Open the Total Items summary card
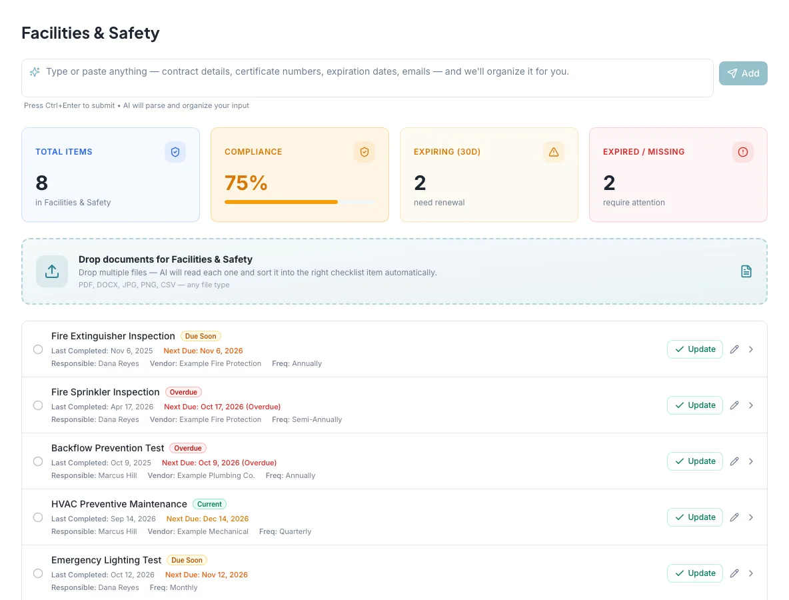The image size is (789, 600). [x=111, y=175]
